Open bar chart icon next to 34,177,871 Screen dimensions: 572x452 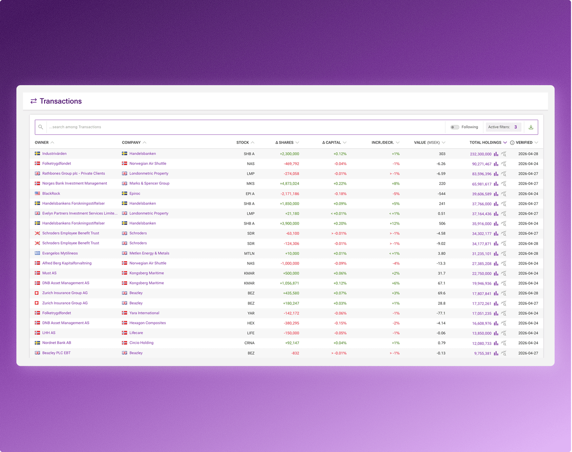496,244
